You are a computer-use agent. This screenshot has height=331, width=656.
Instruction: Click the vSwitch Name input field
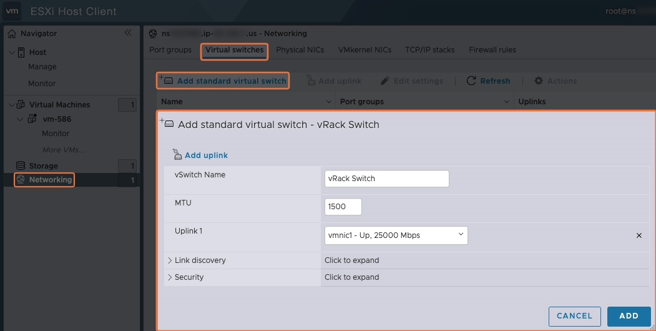coord(386,179)
